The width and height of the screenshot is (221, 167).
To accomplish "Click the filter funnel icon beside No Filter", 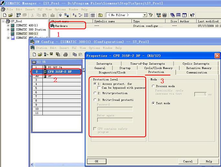I will pyautogui.click(x=151, y=15).
